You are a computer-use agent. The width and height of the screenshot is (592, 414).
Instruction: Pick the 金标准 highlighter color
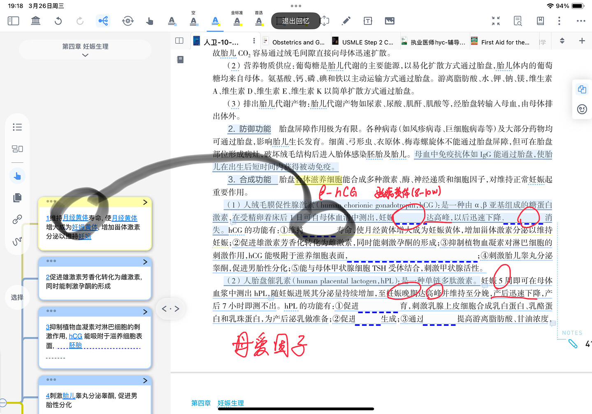point(237,21)
